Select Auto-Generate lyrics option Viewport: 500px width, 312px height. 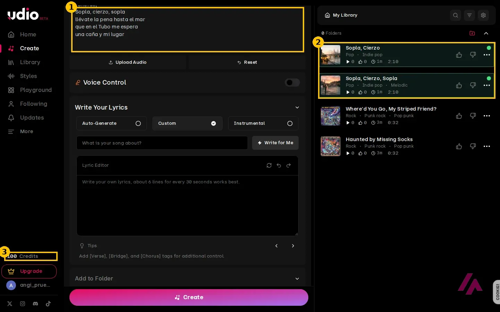(x=111, y=123)
